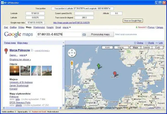
Task: Click the red A pin on North Sea
Action: [115, 74]
